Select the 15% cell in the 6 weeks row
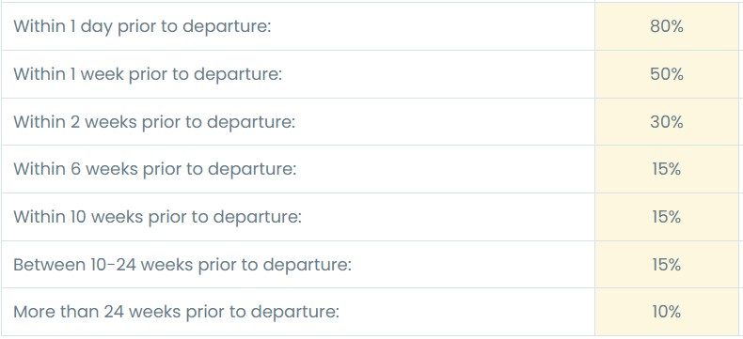Viewport: 743px width, 339px height. pos(666,169)
